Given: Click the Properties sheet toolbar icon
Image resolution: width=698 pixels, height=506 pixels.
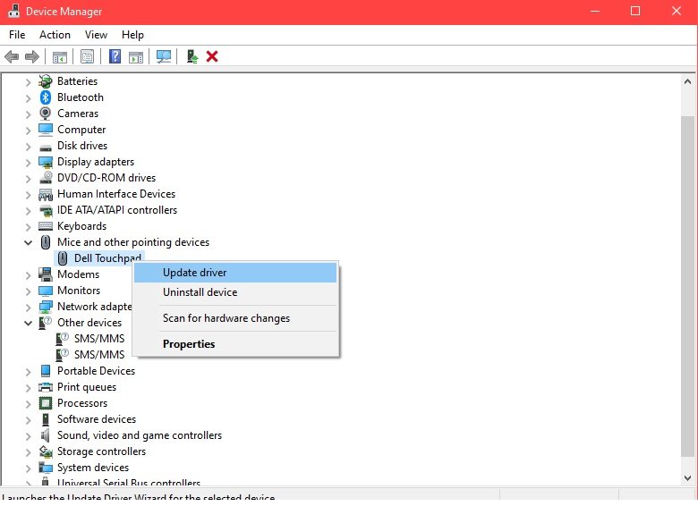Looking at the screenshot, I should [x=88, y=57].
